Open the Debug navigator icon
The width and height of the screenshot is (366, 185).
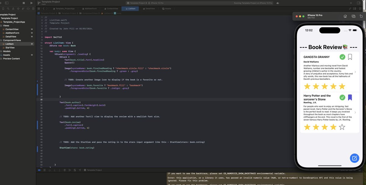tap(23, 9)
